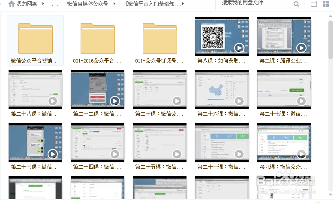Play video 第二十五课 using play icon
The width and height of the screenshot is (334, 203).
(177, 154)
